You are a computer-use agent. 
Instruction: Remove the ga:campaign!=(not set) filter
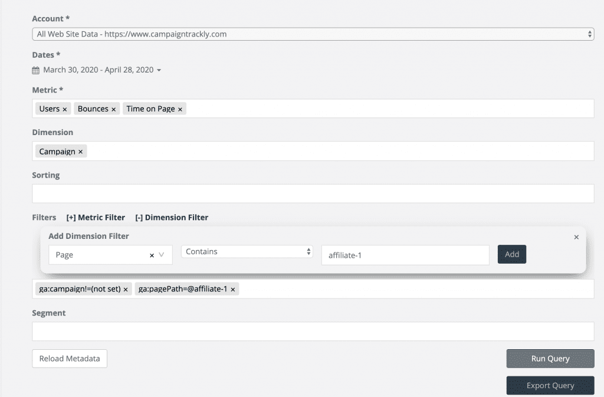coord(126,290)
